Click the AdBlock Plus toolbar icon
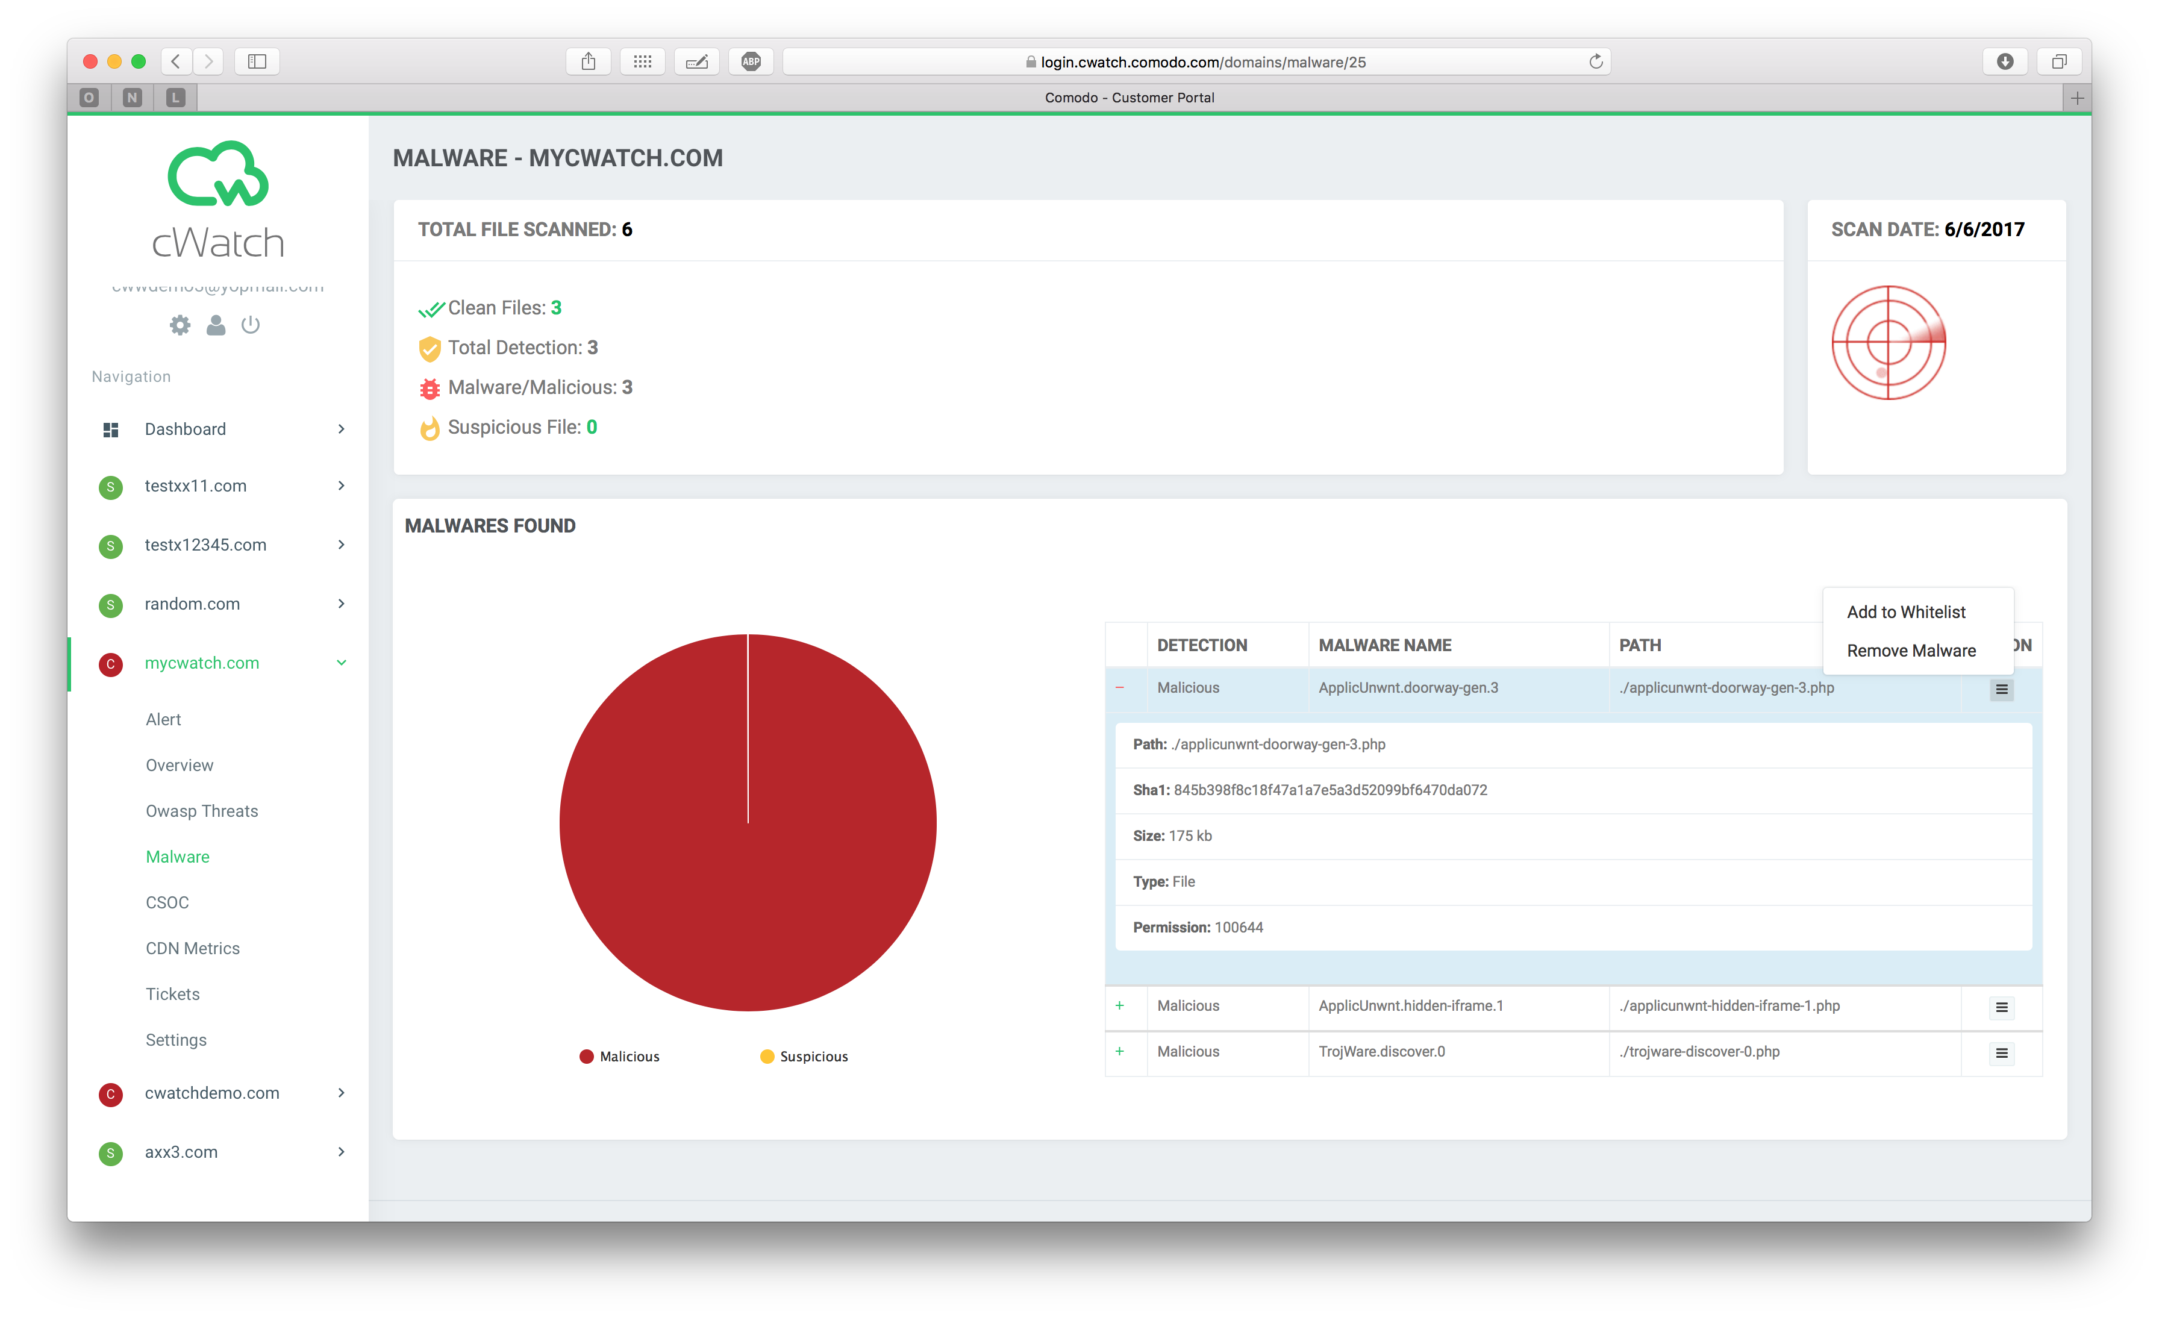The width and height of the screenshot is (2159, 1318). (x=751, y=61)
